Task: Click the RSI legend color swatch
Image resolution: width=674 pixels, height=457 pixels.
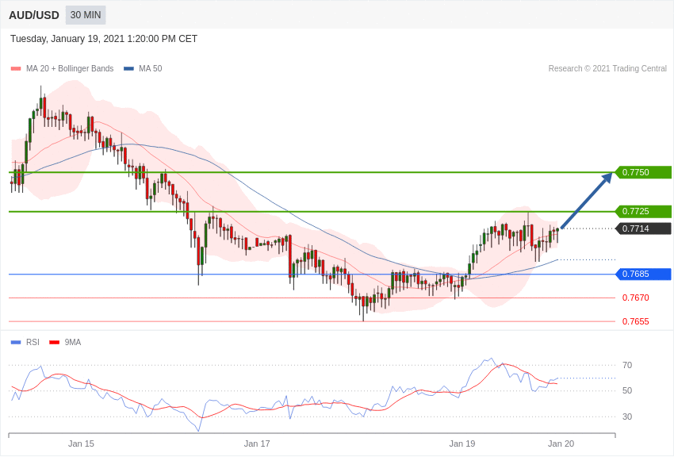Action: [x=16, y=343]
